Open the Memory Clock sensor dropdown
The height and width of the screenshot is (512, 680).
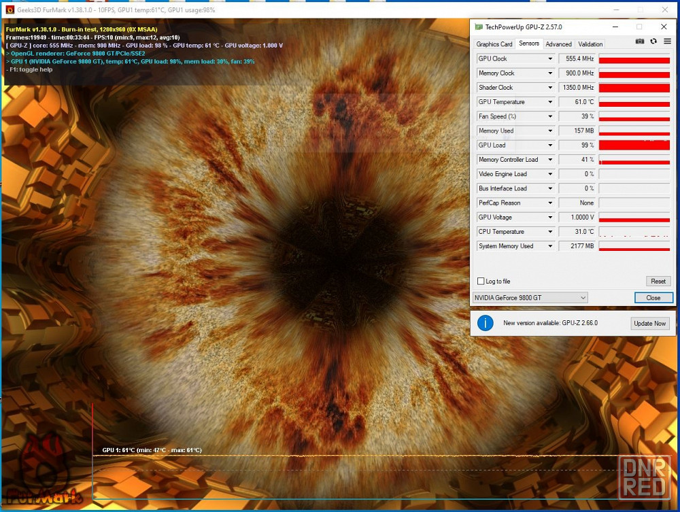coord(550,73)
